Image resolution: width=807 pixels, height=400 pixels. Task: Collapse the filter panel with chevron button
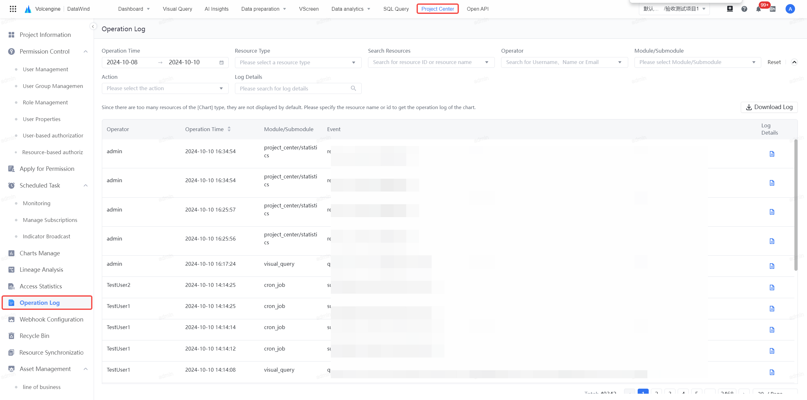pos(794,62)
